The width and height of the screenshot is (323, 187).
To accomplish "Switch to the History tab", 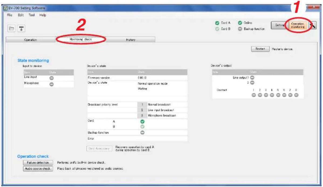I will tap(130, 40).
